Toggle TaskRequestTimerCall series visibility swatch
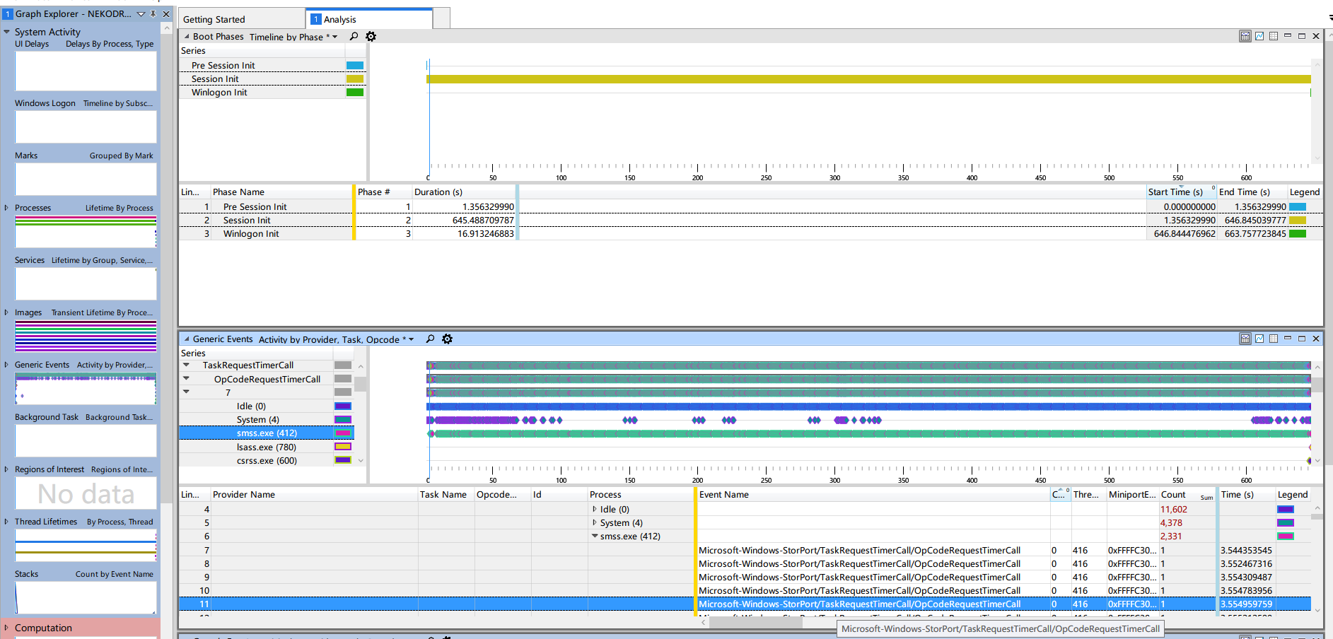This screenshot has height=639, width=1333. point(343,365)
